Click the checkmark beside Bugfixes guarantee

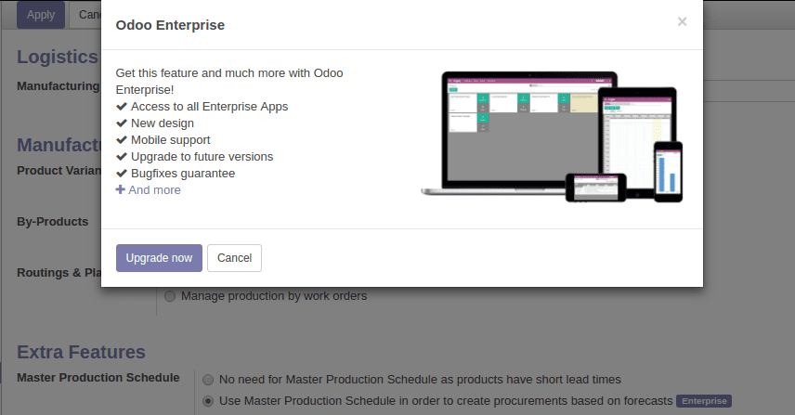(121, 174)
